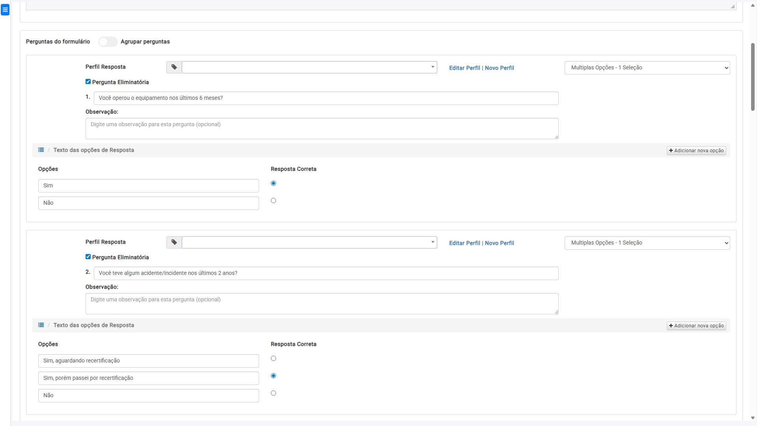
Task: Click Novo Perfil link in question 2
Action: 499,243
